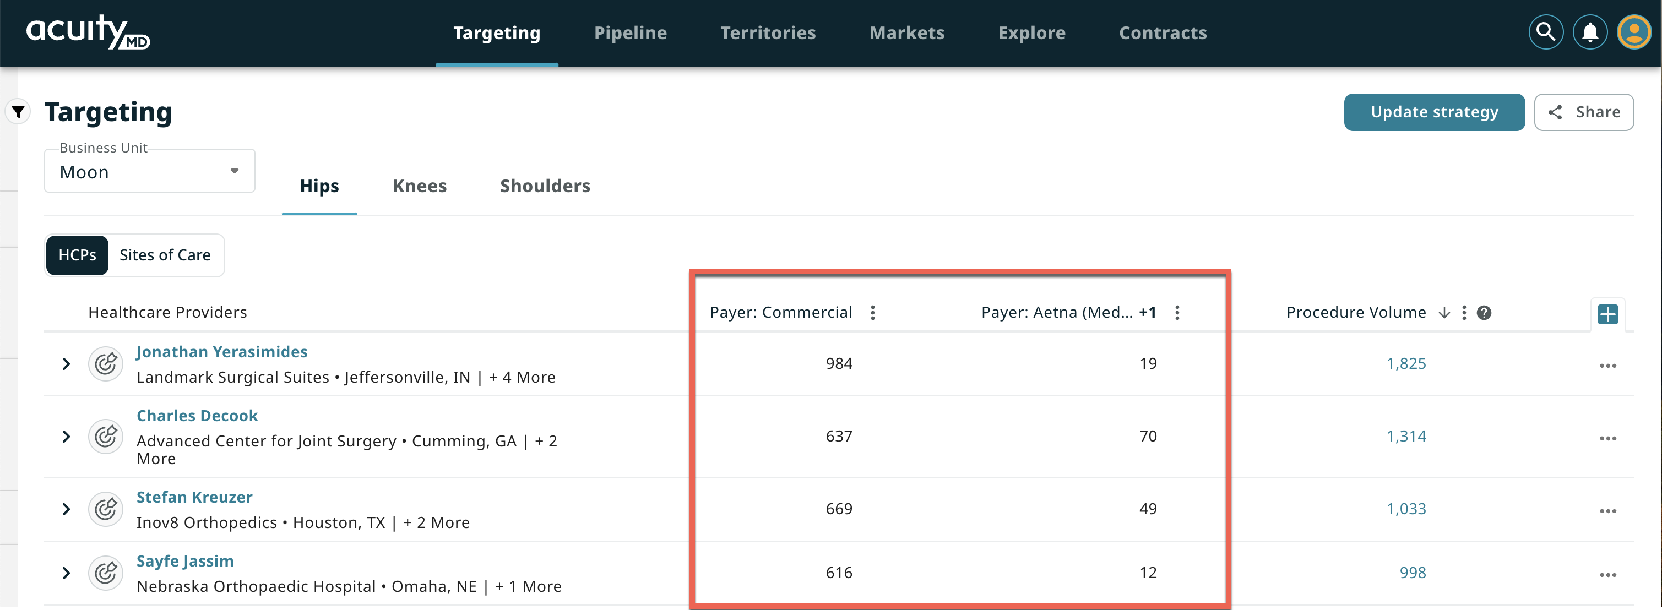Sort by Procedure Volume arrow
The image size is (1662, 610).
1444,313
